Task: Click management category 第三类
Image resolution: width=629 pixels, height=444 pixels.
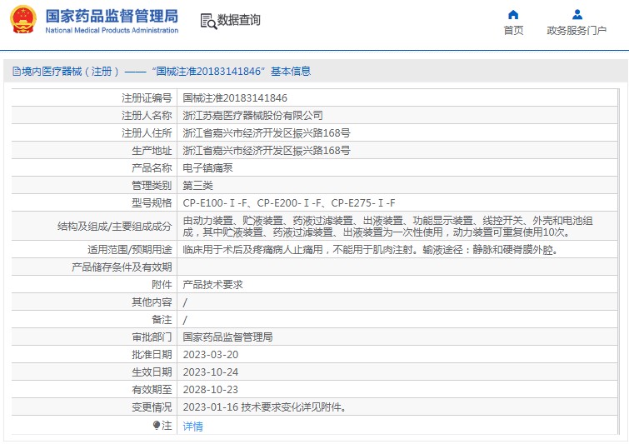Action: [x=197, y=185]
